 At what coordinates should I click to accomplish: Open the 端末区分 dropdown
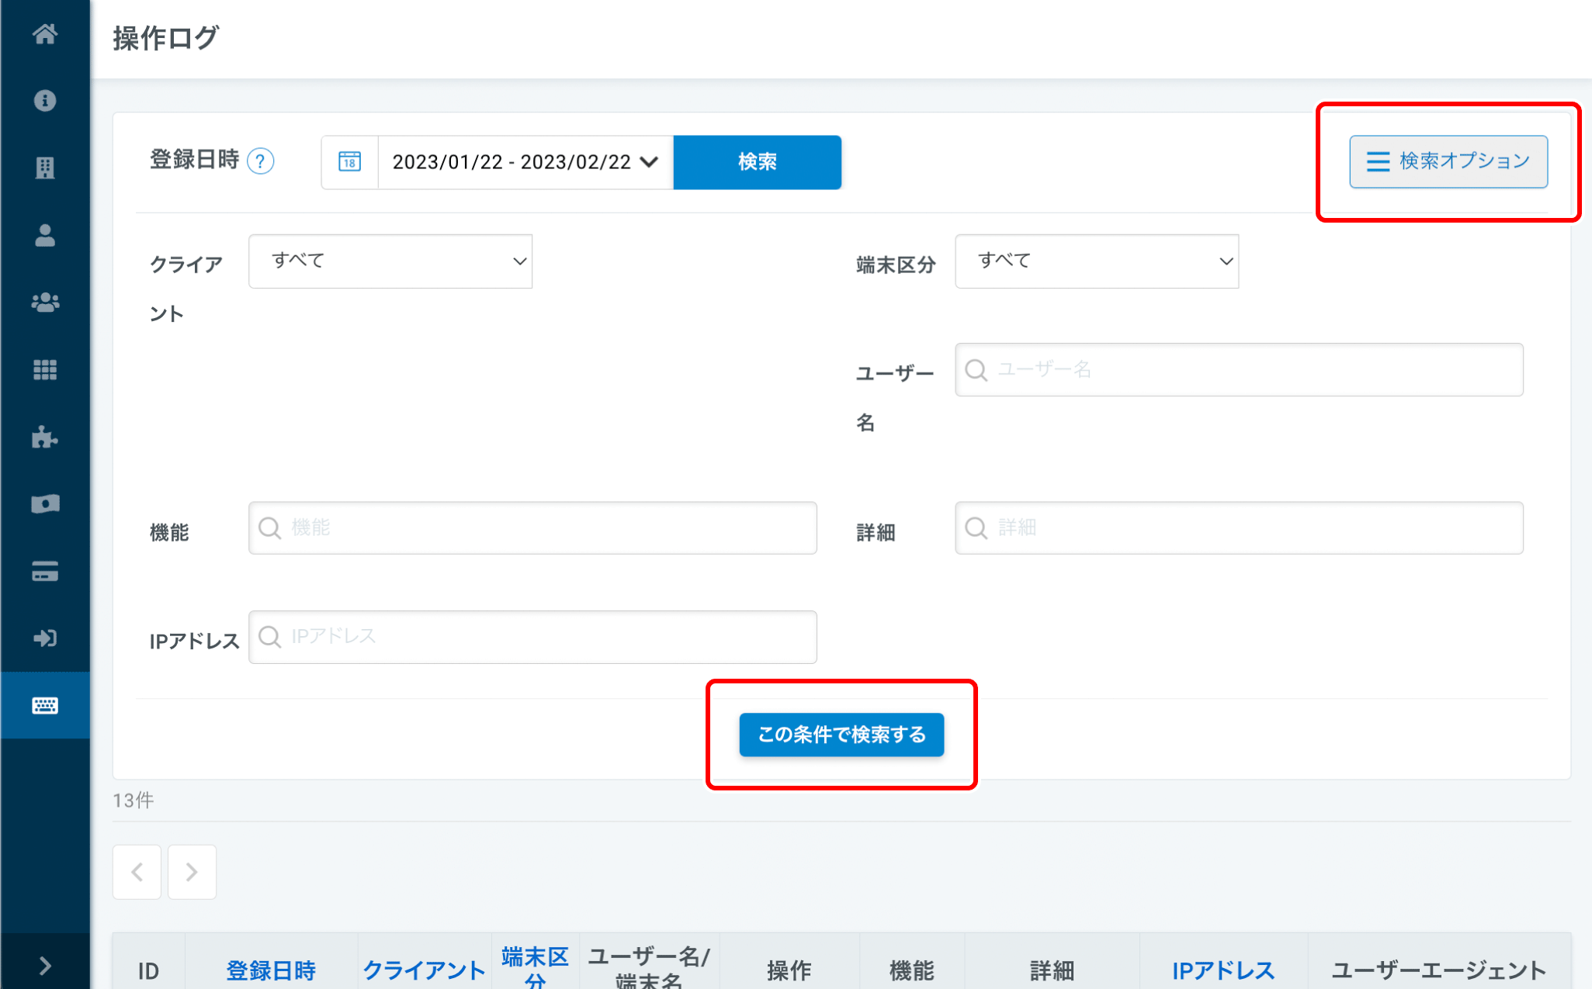click(x=1096, y=261)
